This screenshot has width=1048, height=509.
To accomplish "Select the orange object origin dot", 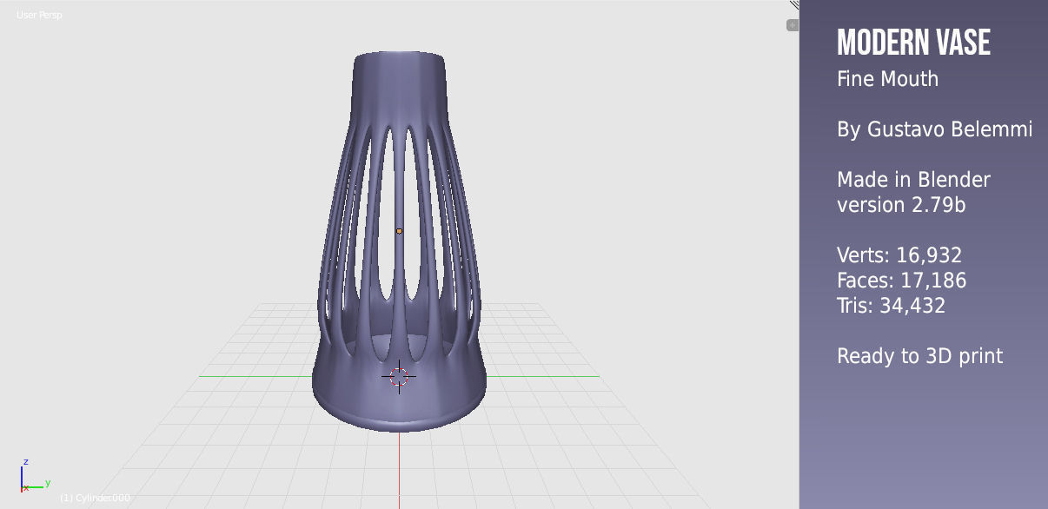I will (x=399, y=231).
